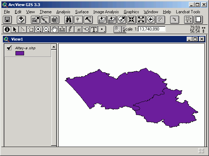This screenshot has width=209, height=156.
Task: Select the Identify tool
Action: pos(7,29)
